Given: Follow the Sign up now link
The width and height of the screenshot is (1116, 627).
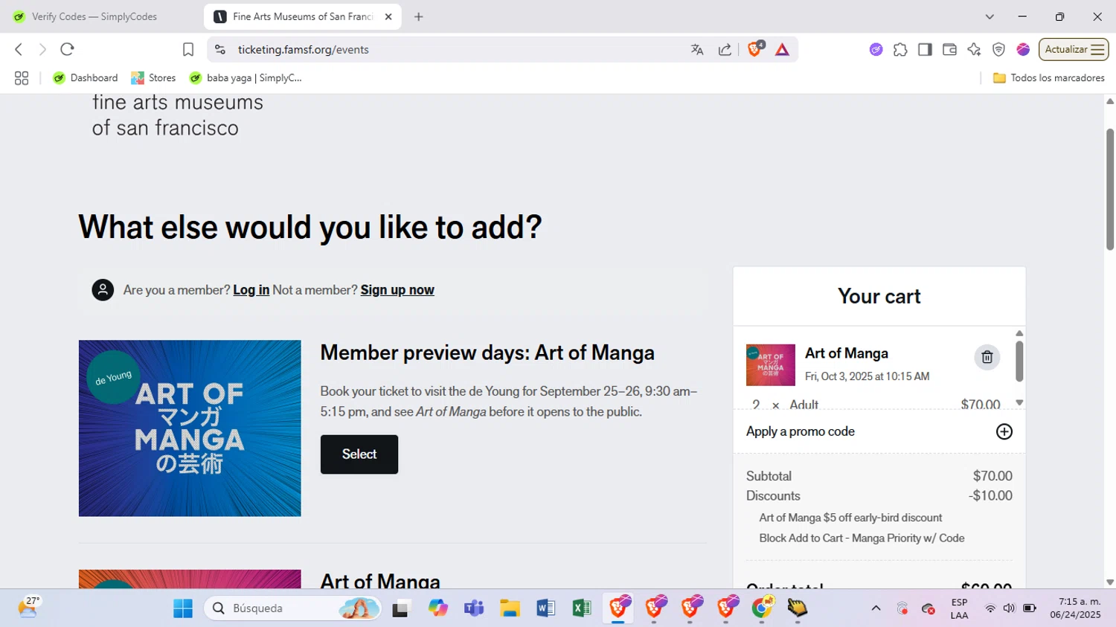Looking at the screenshot, I should pos(397,290).
